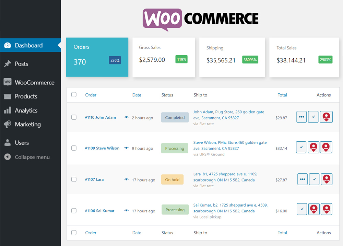Click the Processing badge for Steve Wilson order
Screen dimensions: 343x246
coord(175,148)
